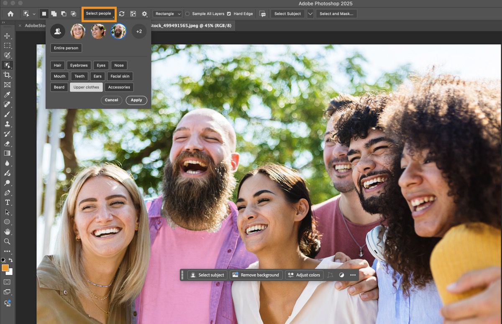Open the Rectangle mode dropdown
Viewport: 502px width, 324px height.
[167, 13]
